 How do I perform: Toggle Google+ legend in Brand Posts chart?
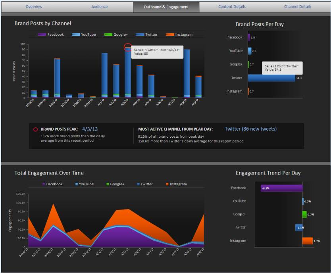click(x=116, y=35)
